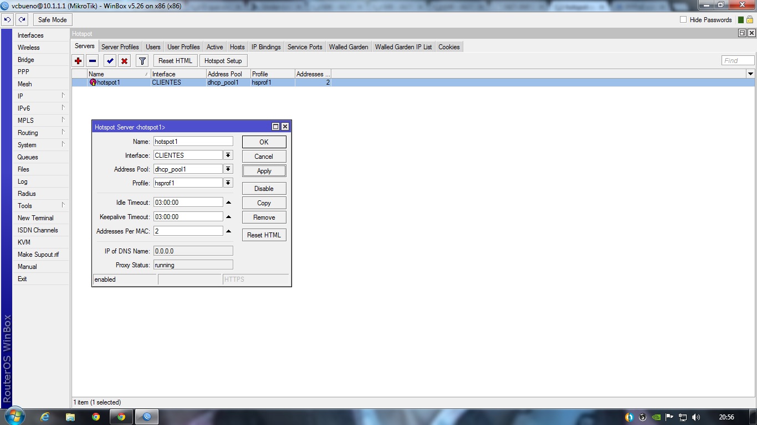Image resolution: width=757 pixels, height=425 pixels.
Task: Sort by the Name column header
Action: 119,74
